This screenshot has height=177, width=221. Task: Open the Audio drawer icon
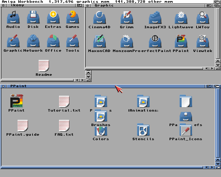13,17
